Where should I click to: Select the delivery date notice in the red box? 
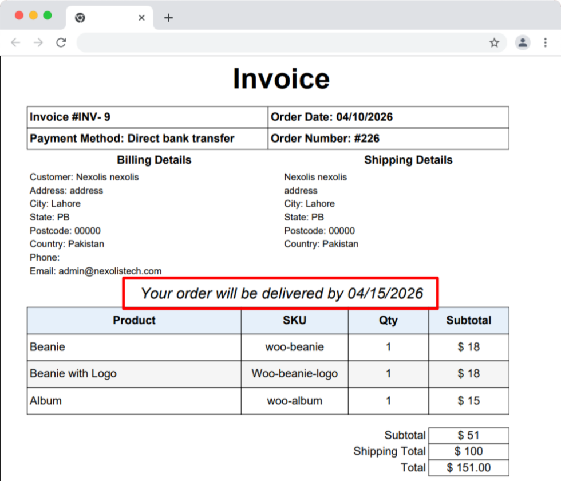click(x=280, y=293)
